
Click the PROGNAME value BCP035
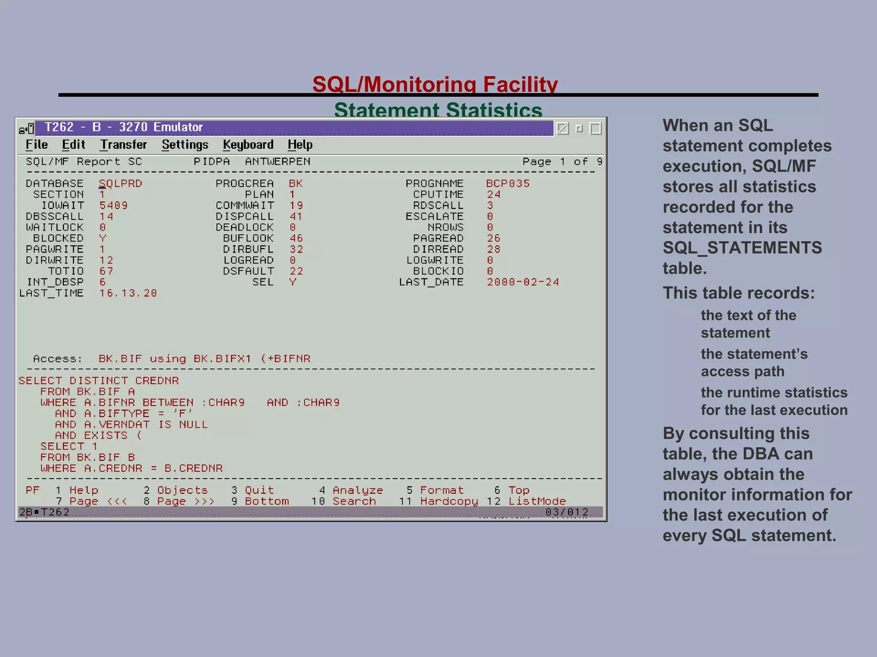pyautogui.click(x=508, y=183)
